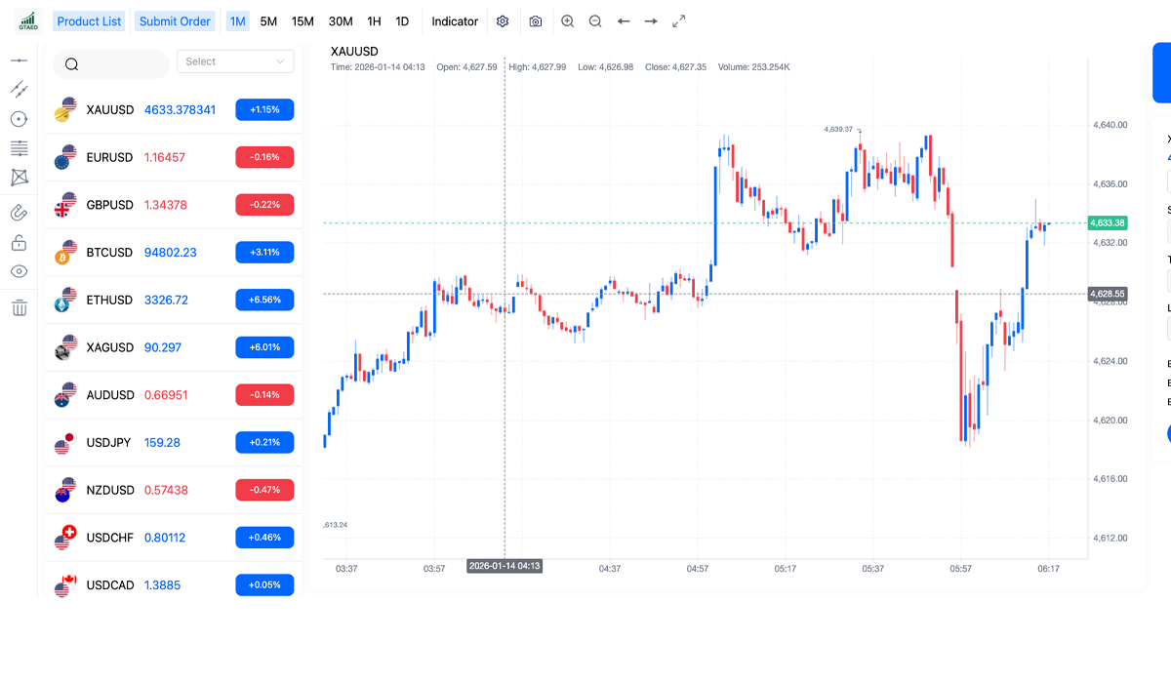Switch to the 1H timeframe
Viewport: 1171px width, 683px height.
click(374, 21)
